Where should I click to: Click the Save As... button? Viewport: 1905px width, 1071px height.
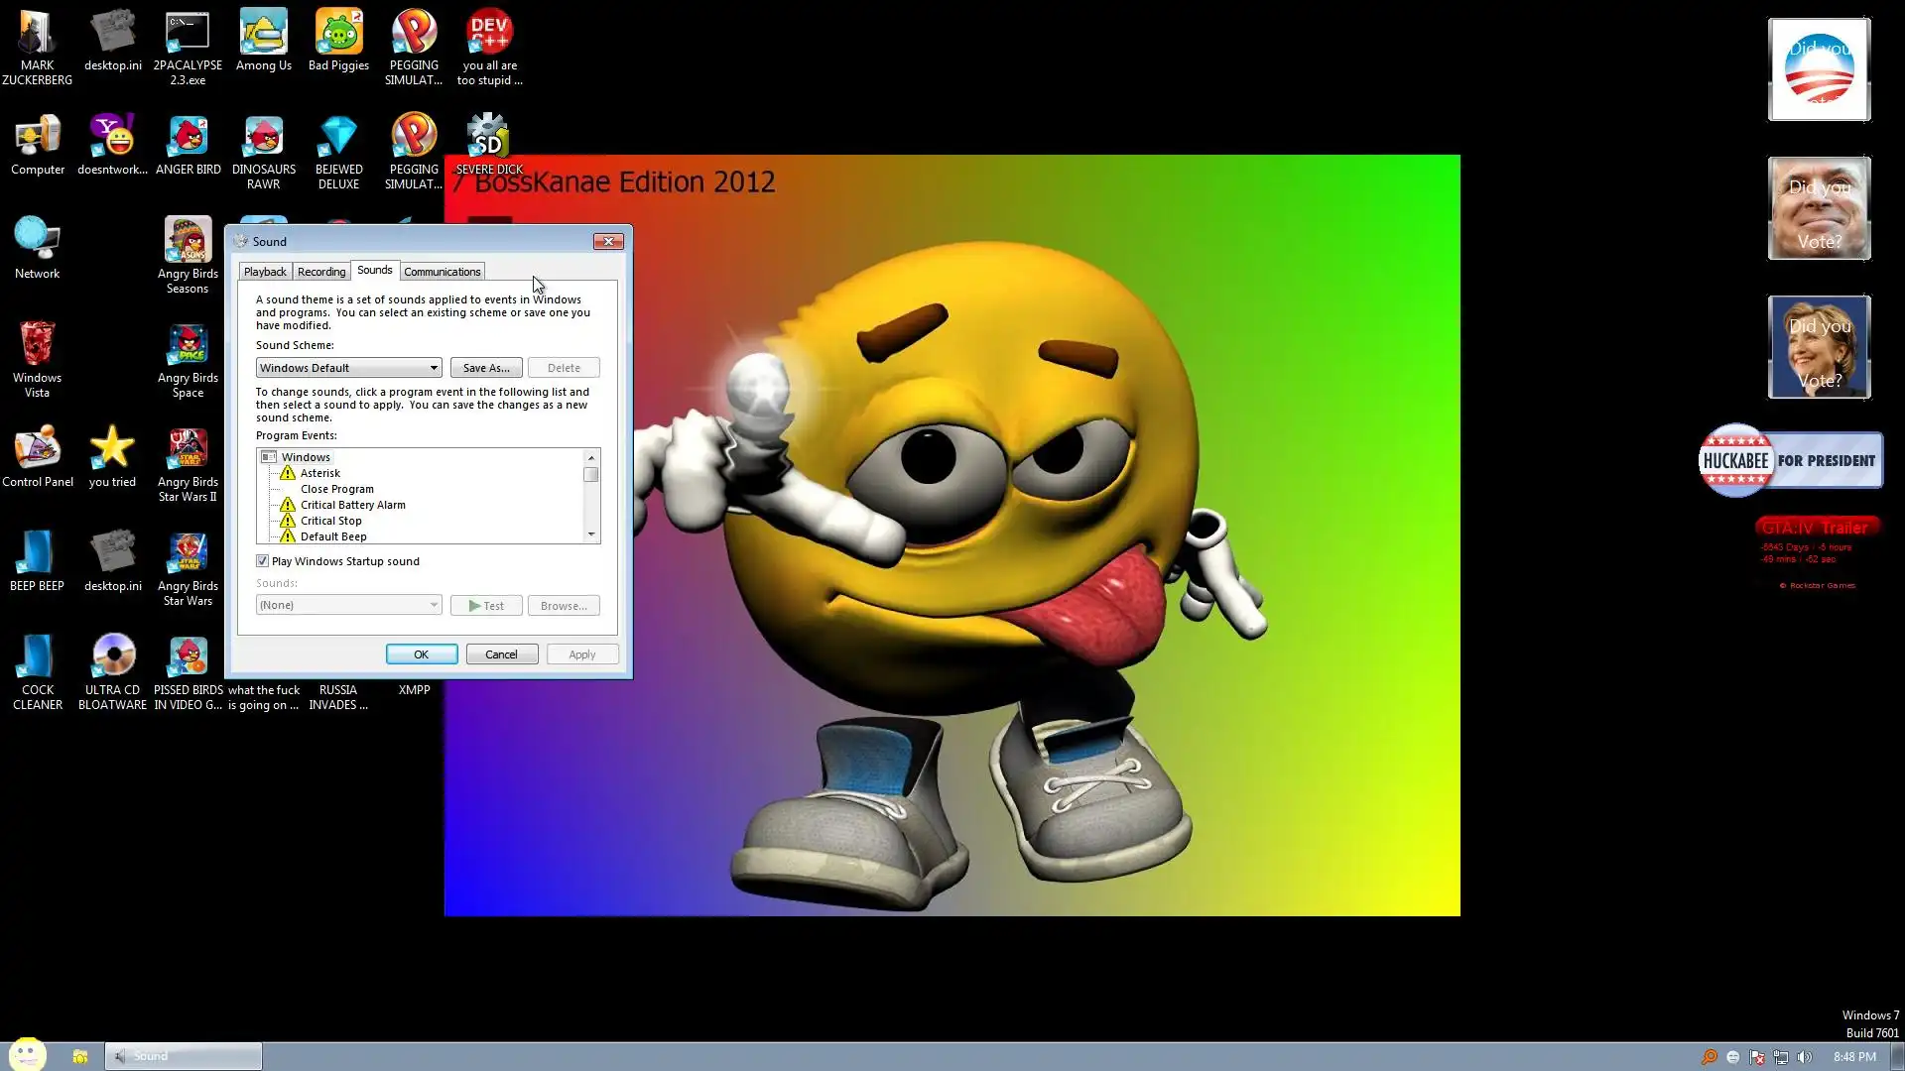(486, 368)
